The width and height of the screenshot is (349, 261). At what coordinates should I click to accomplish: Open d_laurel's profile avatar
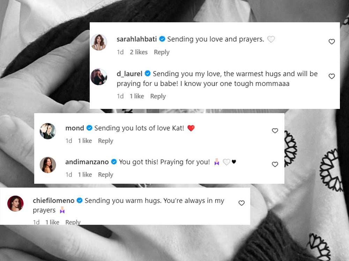click(x=99, y=77)
